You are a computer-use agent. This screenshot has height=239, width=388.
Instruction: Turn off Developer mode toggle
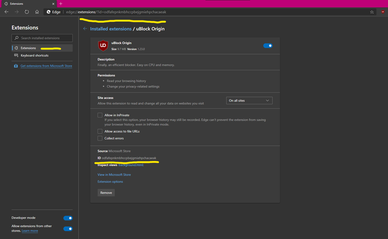(68, 218)
